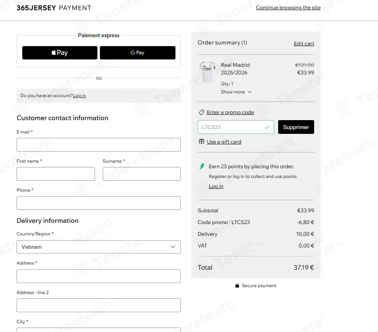The width and height of the screenshot is (378, 332).
Task: Click the green loyalty points icon
Action: [202, 166]
